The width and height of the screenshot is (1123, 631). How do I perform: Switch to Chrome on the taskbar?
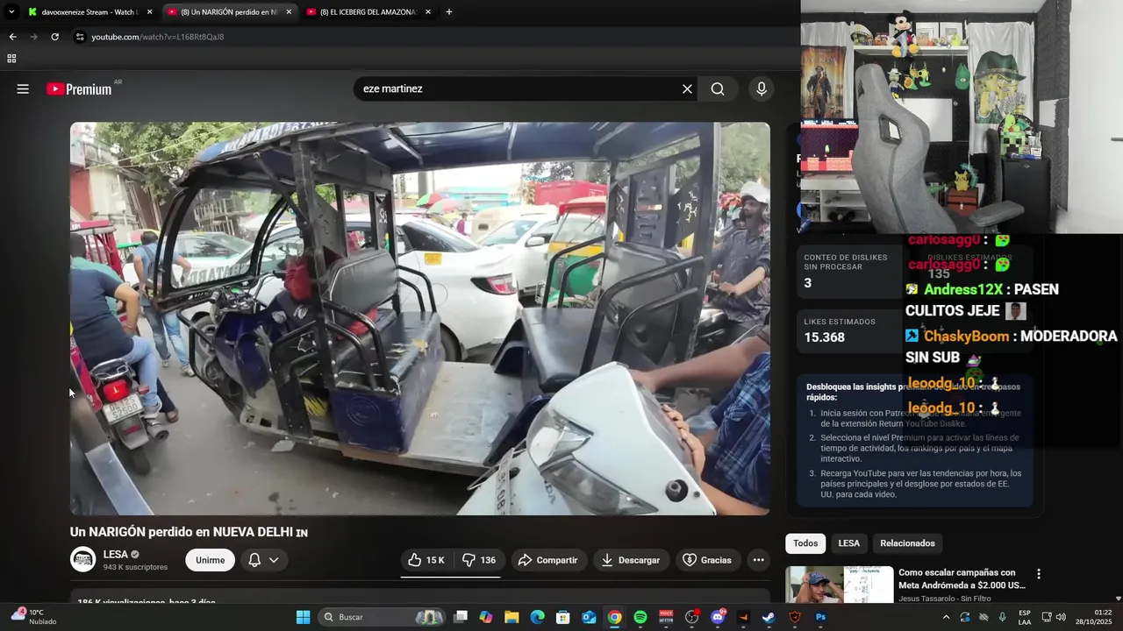614,617
